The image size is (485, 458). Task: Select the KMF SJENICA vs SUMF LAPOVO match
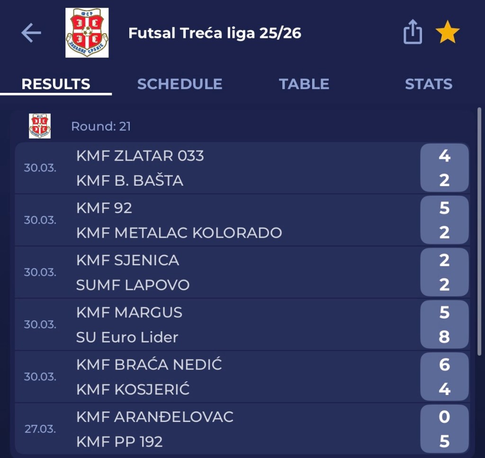pyautogui.click(x=189, y=272)
